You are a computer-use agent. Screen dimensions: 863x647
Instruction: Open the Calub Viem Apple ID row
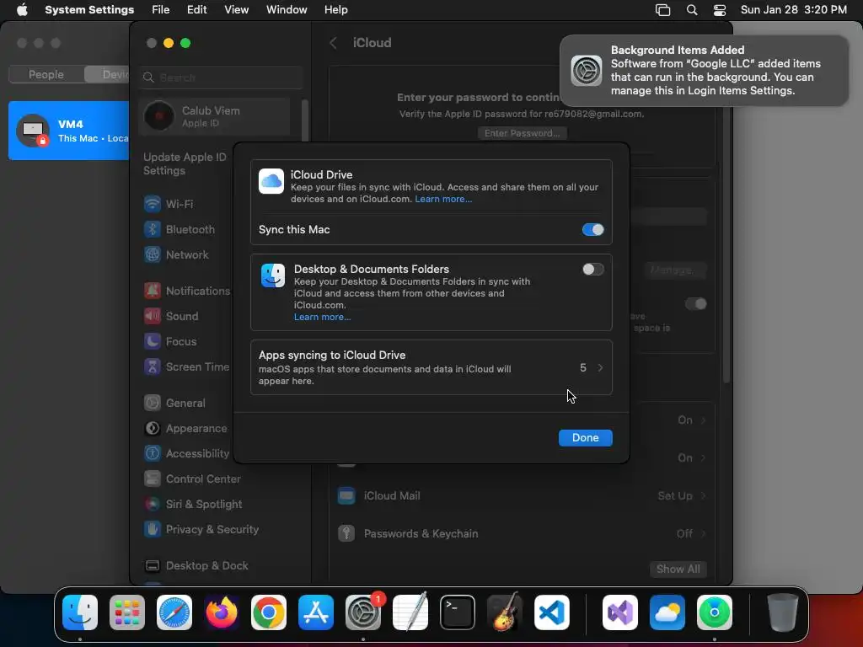point(214,116)
